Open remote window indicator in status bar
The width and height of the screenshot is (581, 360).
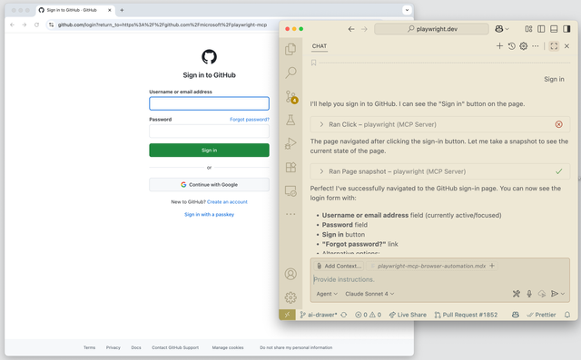pyautogui.click(x=287, y=315)
